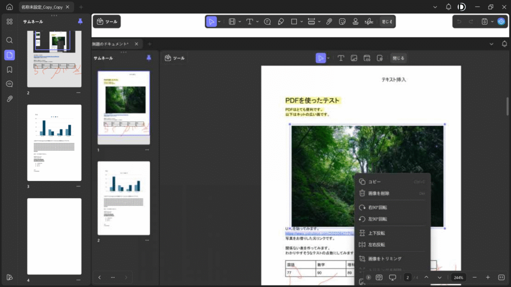
Task: Select the page 3 thumbnail with bar chart
Action: tap(54, 143)
